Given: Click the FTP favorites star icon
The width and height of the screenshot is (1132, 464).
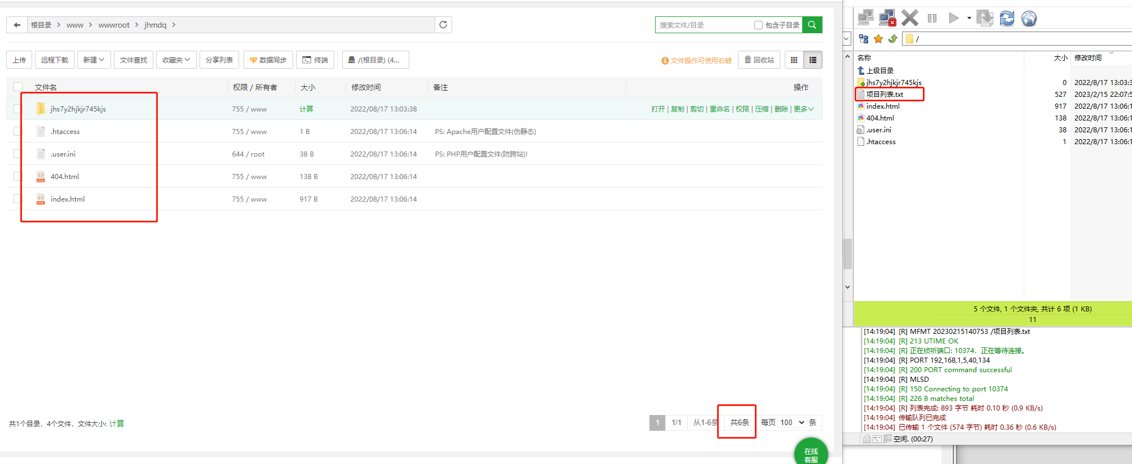Looking at the screenshot, I should point(878,39).
